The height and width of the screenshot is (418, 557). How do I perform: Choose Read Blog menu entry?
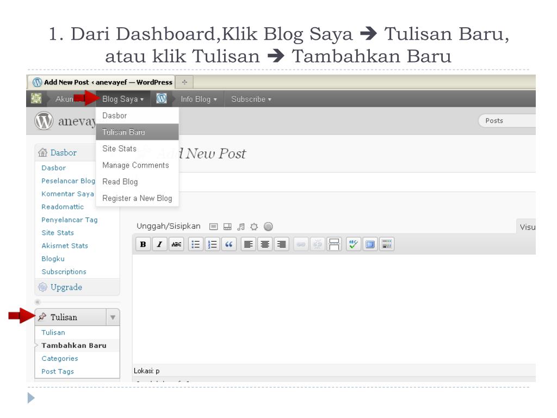(x=137, y=182)
